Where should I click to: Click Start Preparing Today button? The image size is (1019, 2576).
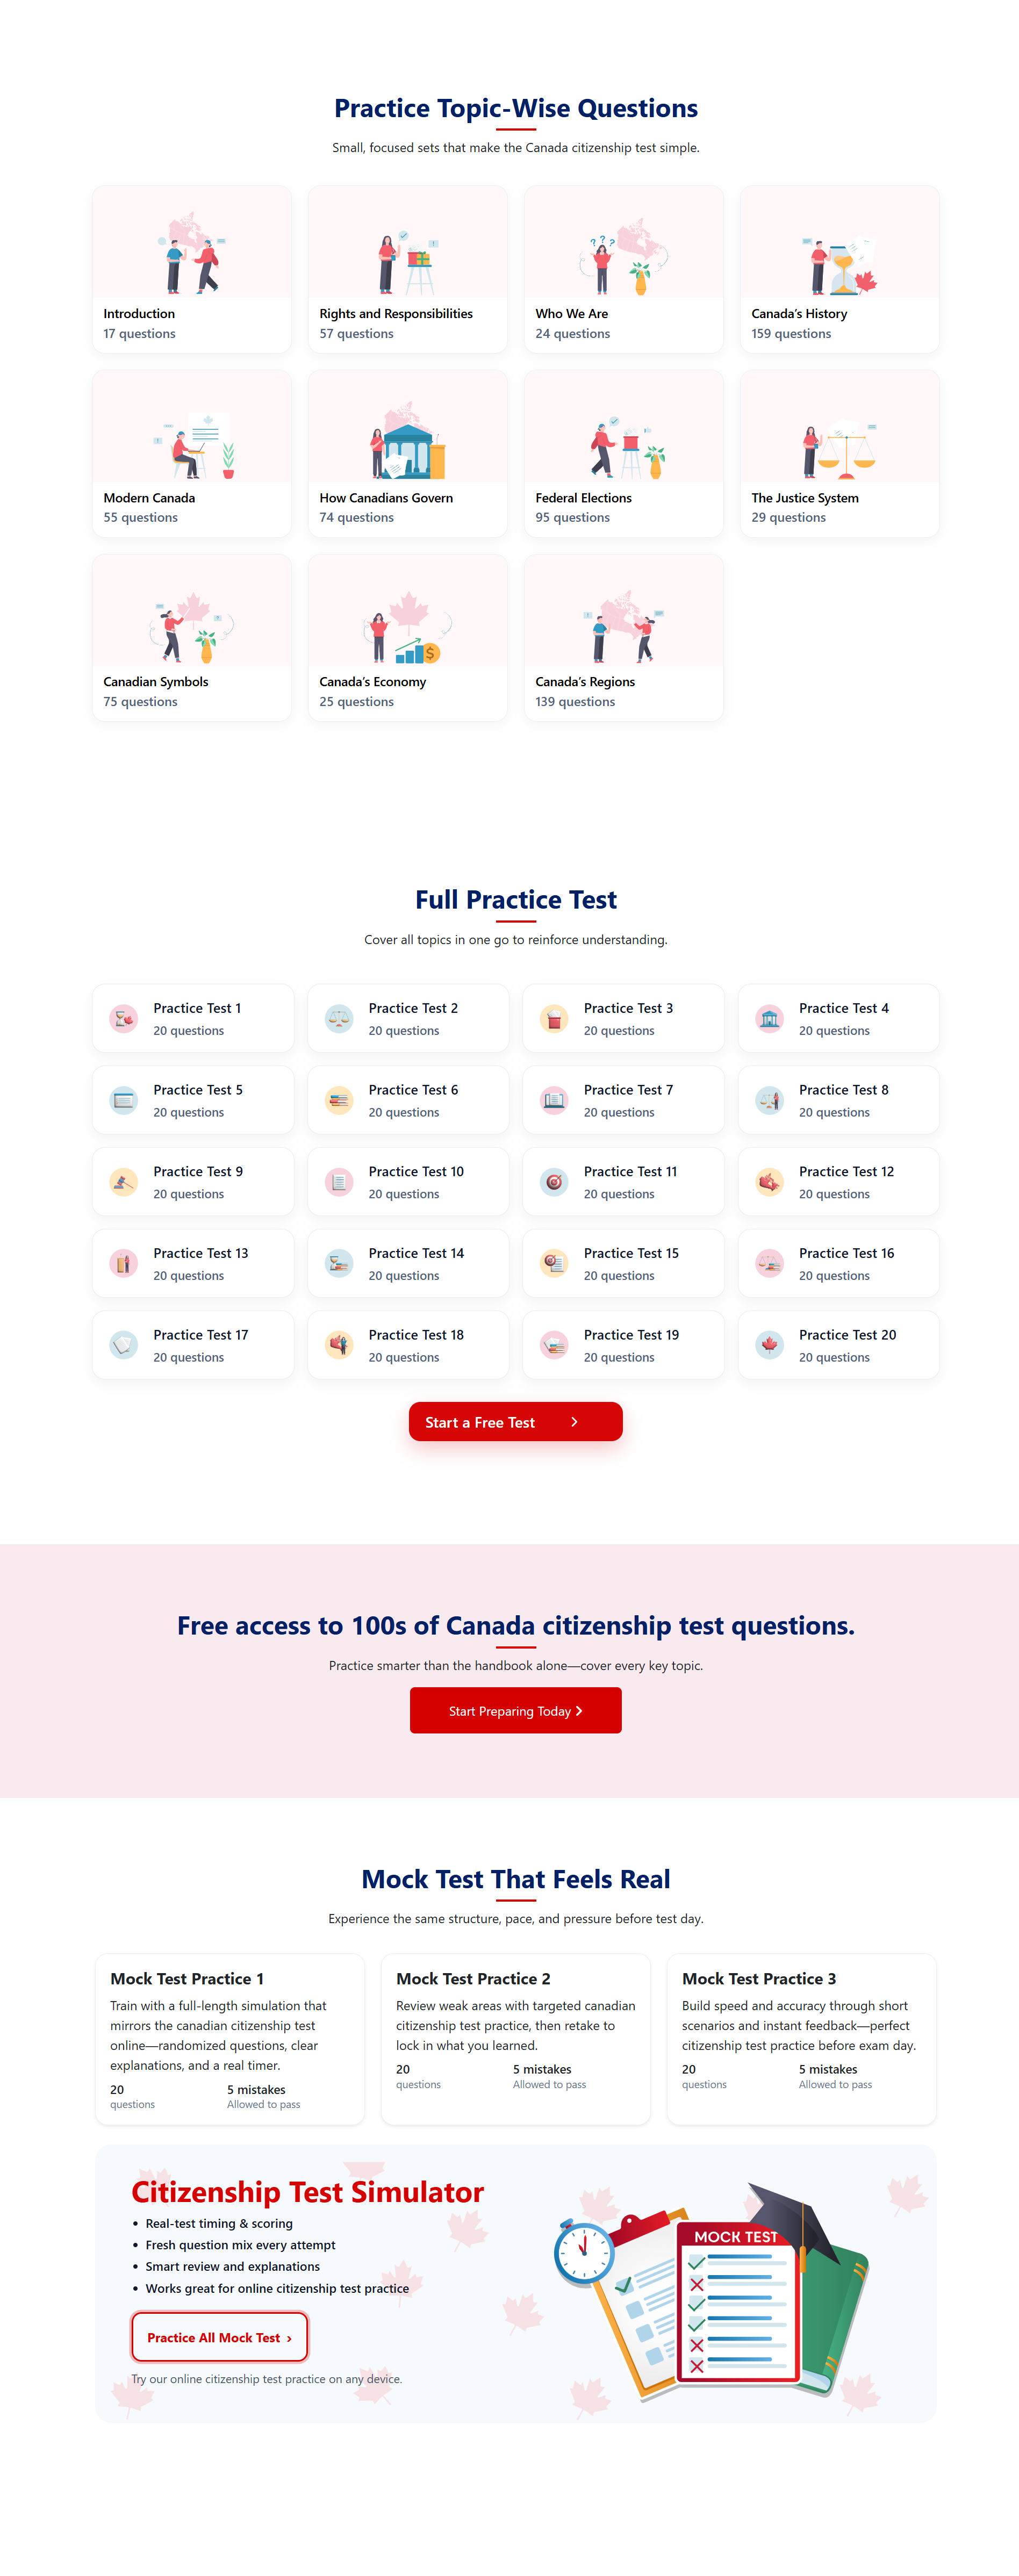515,1710
